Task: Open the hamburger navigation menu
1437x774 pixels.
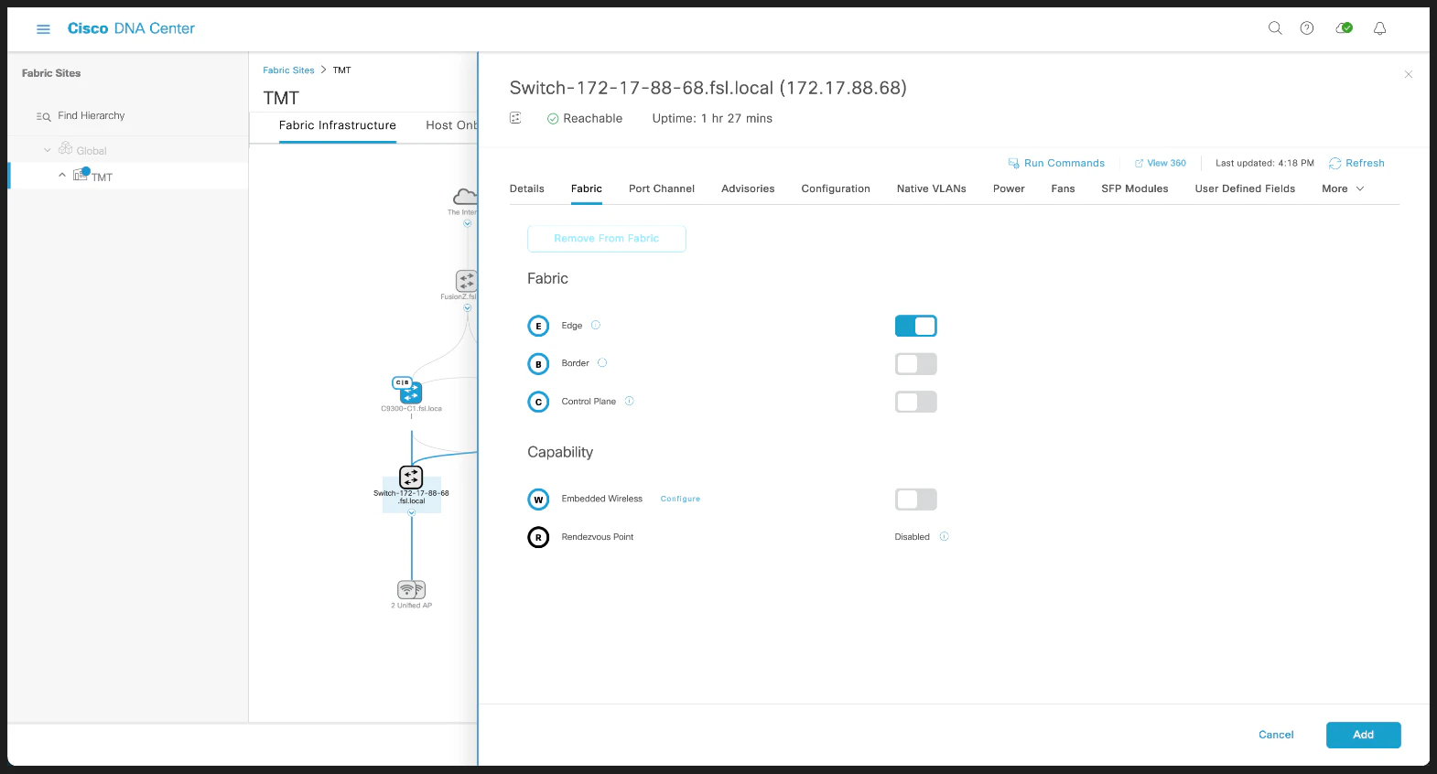Action: 43,29
